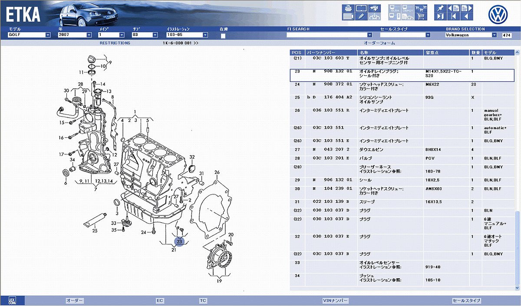Go to the previous illustration page icon
Image resolution: width=521 pixels, height=306 pixels.
tap(453, 8)
